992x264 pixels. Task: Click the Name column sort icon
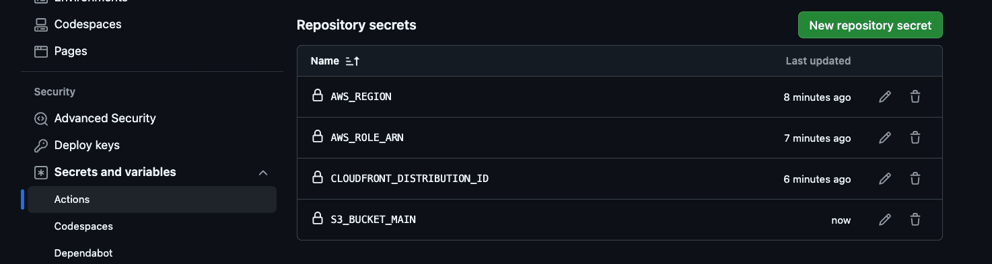tap(353, 61)
